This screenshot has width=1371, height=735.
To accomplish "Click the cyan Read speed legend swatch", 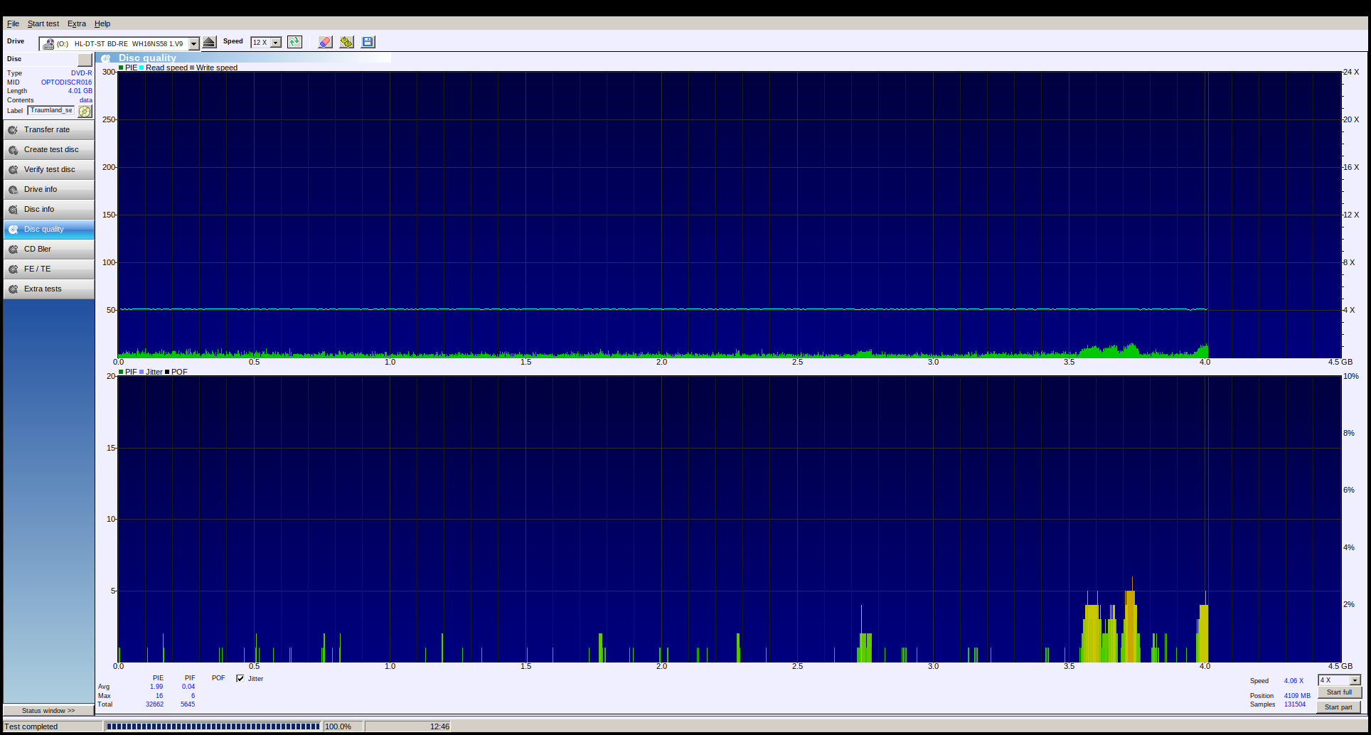I will tap(142, 68).
